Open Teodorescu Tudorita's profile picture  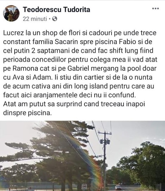(11, 13)
